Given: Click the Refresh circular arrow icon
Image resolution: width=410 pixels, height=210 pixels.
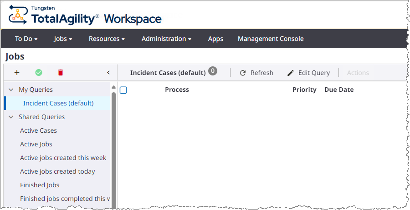Looking at the screenshot, I should click(x=243, y=73).
